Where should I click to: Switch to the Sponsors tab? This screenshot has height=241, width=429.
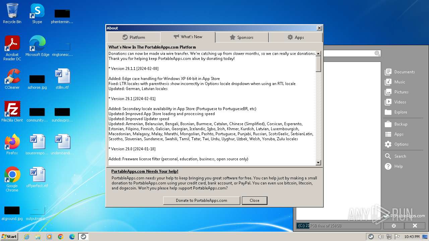point(242,37)
